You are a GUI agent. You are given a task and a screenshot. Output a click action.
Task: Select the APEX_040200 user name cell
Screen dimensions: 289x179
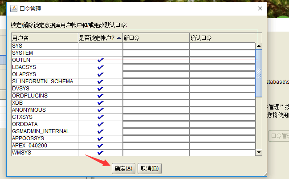[45, 146]
